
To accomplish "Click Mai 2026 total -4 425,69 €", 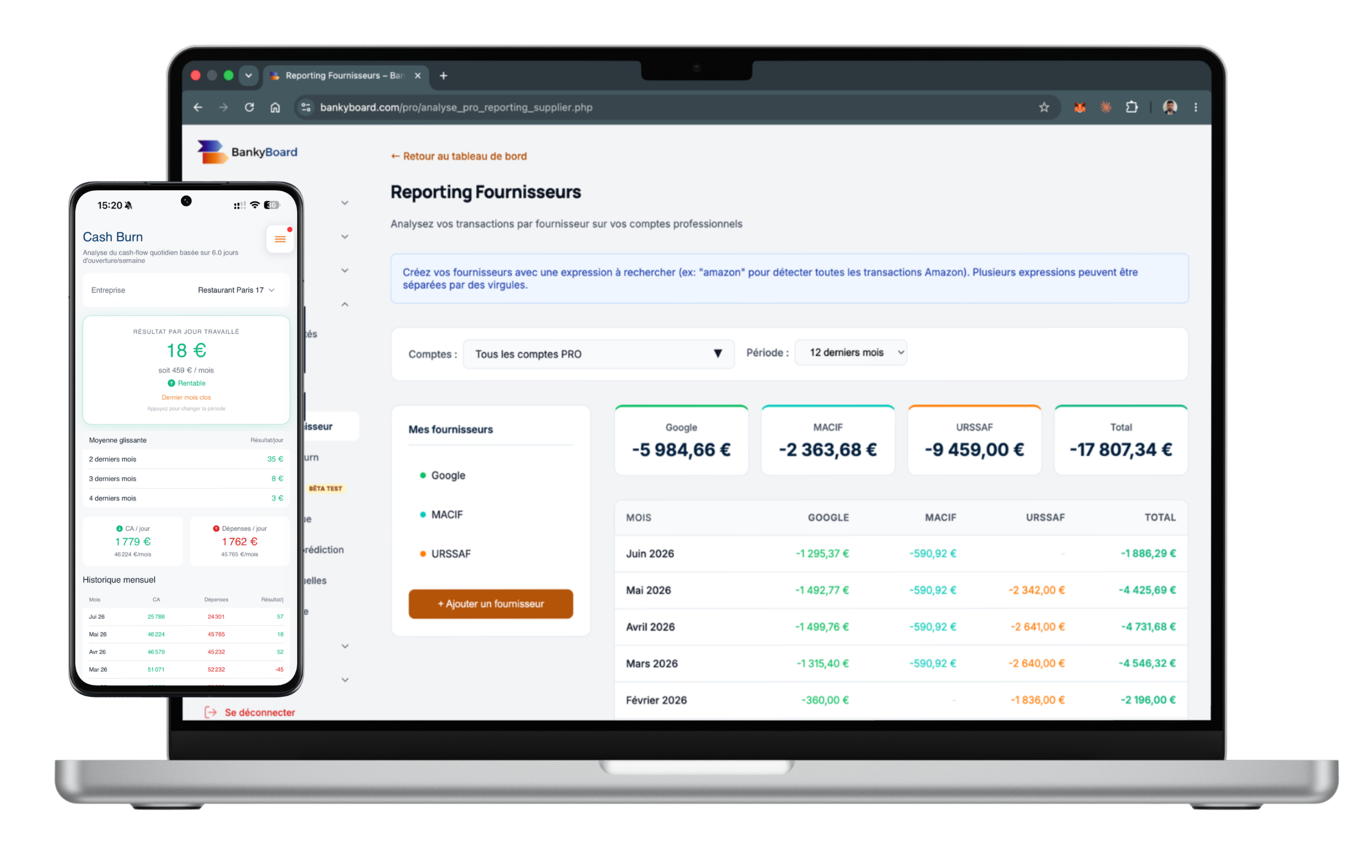I will pyautogui.click(x=1147, y=590).
